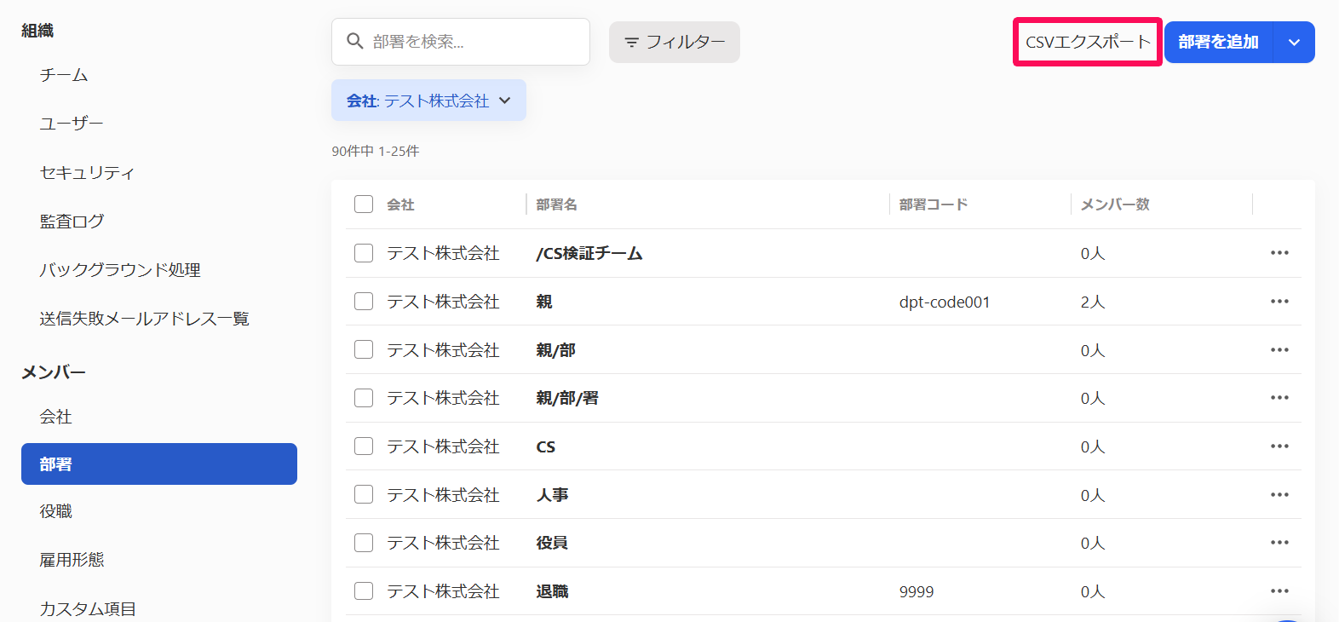Open the 役員 department
The height and width of the screenshot is (622, 1339).
point(552,543)
